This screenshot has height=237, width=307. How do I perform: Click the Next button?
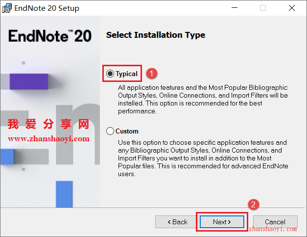222,222
